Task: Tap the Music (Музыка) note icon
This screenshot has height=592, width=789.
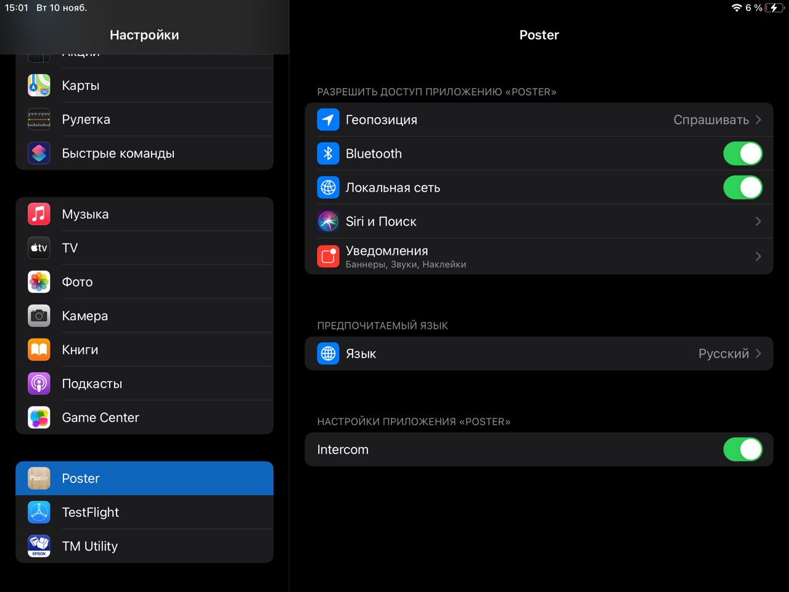Action: click(39, 214)
